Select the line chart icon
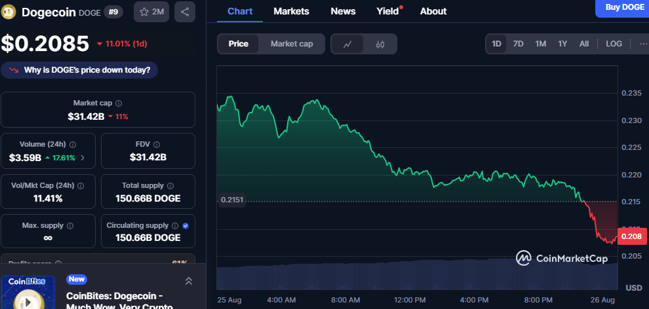This screenshot has width=649, height=309. 347,45
